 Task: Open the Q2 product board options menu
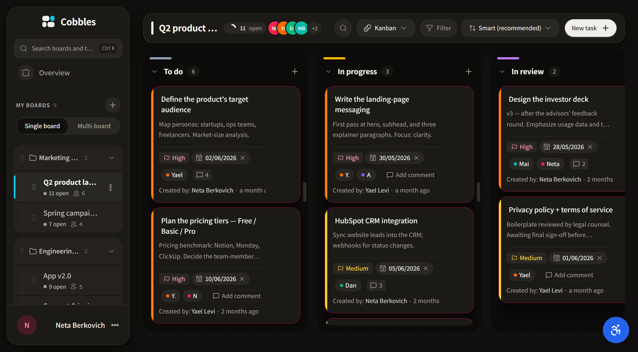(111, 188)
